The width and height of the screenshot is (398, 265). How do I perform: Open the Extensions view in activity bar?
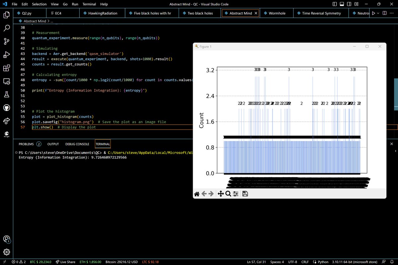tap(7, 68)
